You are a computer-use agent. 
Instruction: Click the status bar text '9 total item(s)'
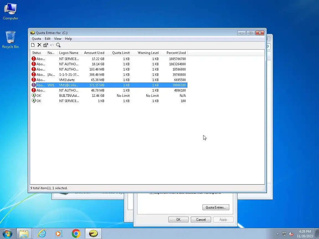point(41,188)
